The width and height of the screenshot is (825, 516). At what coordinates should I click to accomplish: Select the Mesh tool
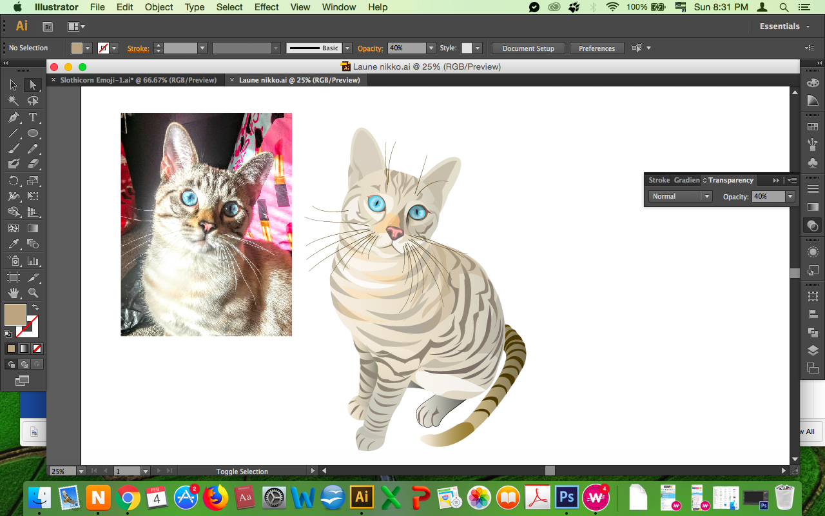pos(14,228)
